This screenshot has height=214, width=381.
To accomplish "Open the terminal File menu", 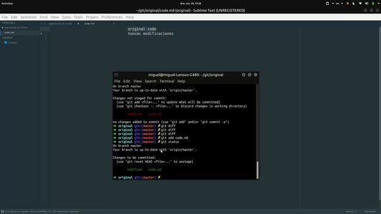I will (x=117, y=81).
